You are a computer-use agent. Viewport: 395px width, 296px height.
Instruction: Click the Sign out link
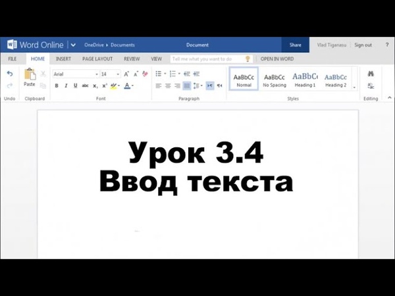(x=363, y=45)
